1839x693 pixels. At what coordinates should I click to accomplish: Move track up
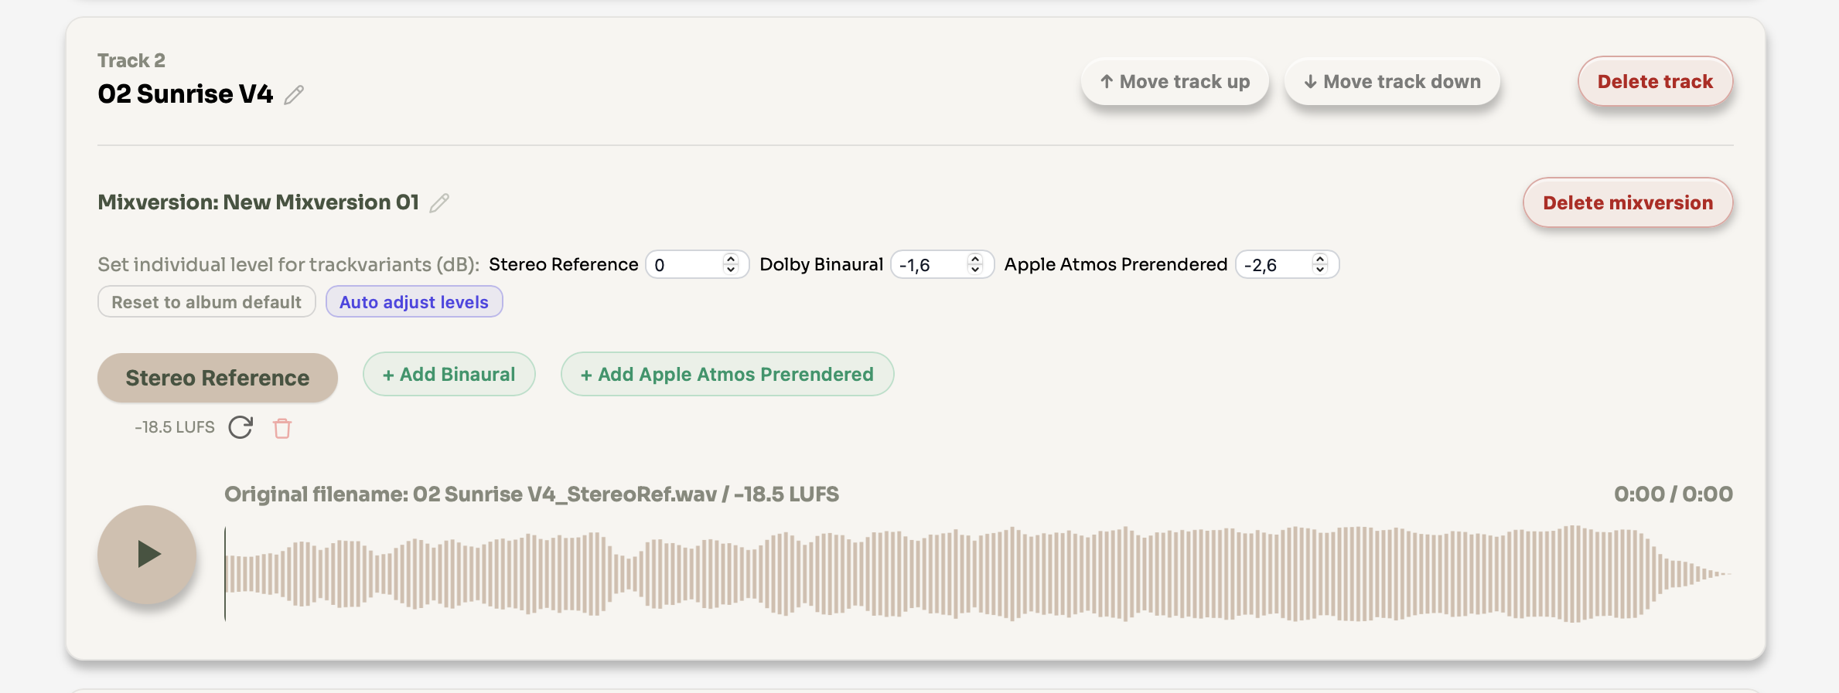[1174, 82]
